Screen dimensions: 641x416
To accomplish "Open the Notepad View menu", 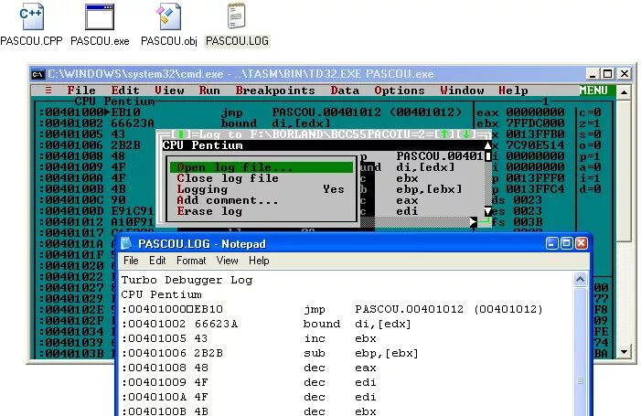I will point(228,261).
